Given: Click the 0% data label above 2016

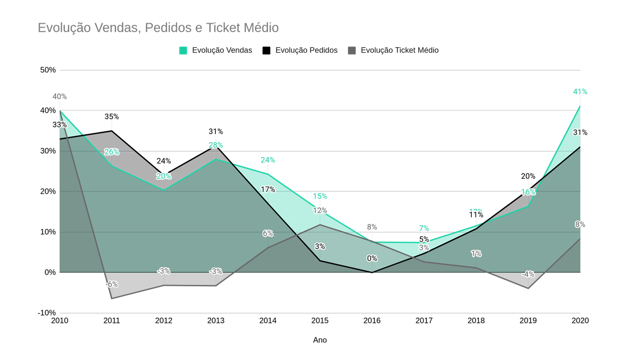Looking at the screenshot, I should point(372,259).
